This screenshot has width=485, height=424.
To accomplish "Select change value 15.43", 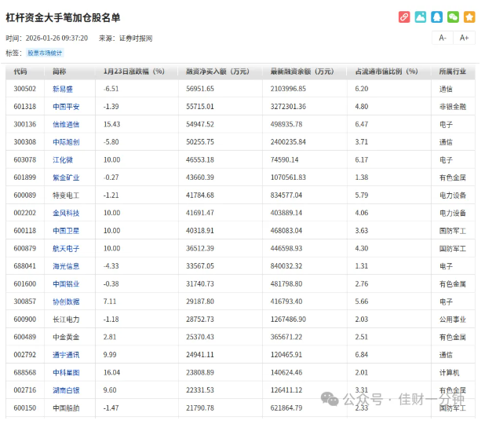I will click(111, 124).
